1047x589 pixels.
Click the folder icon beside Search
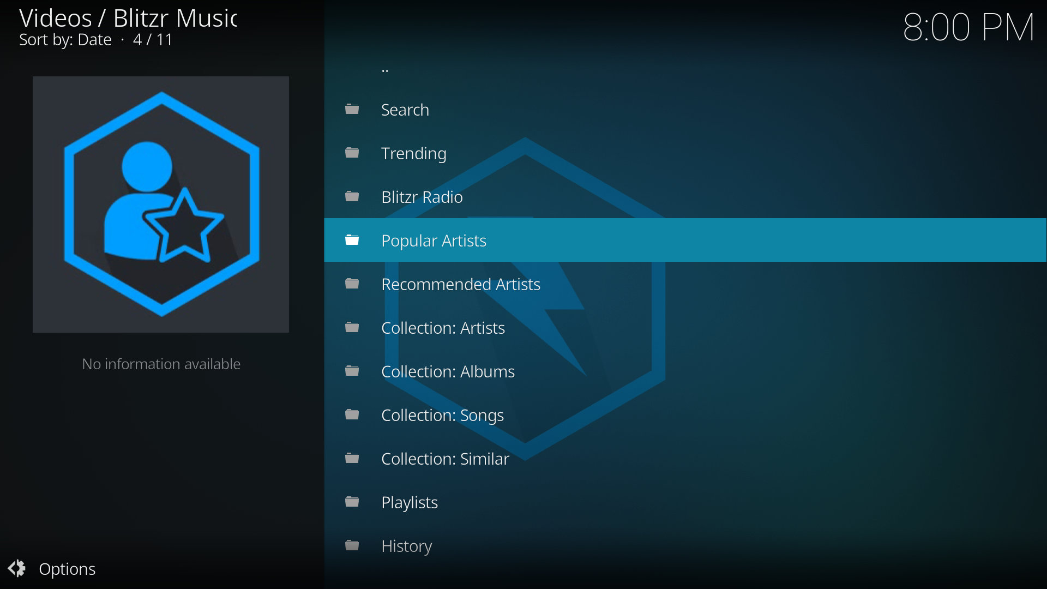point(352,110)
